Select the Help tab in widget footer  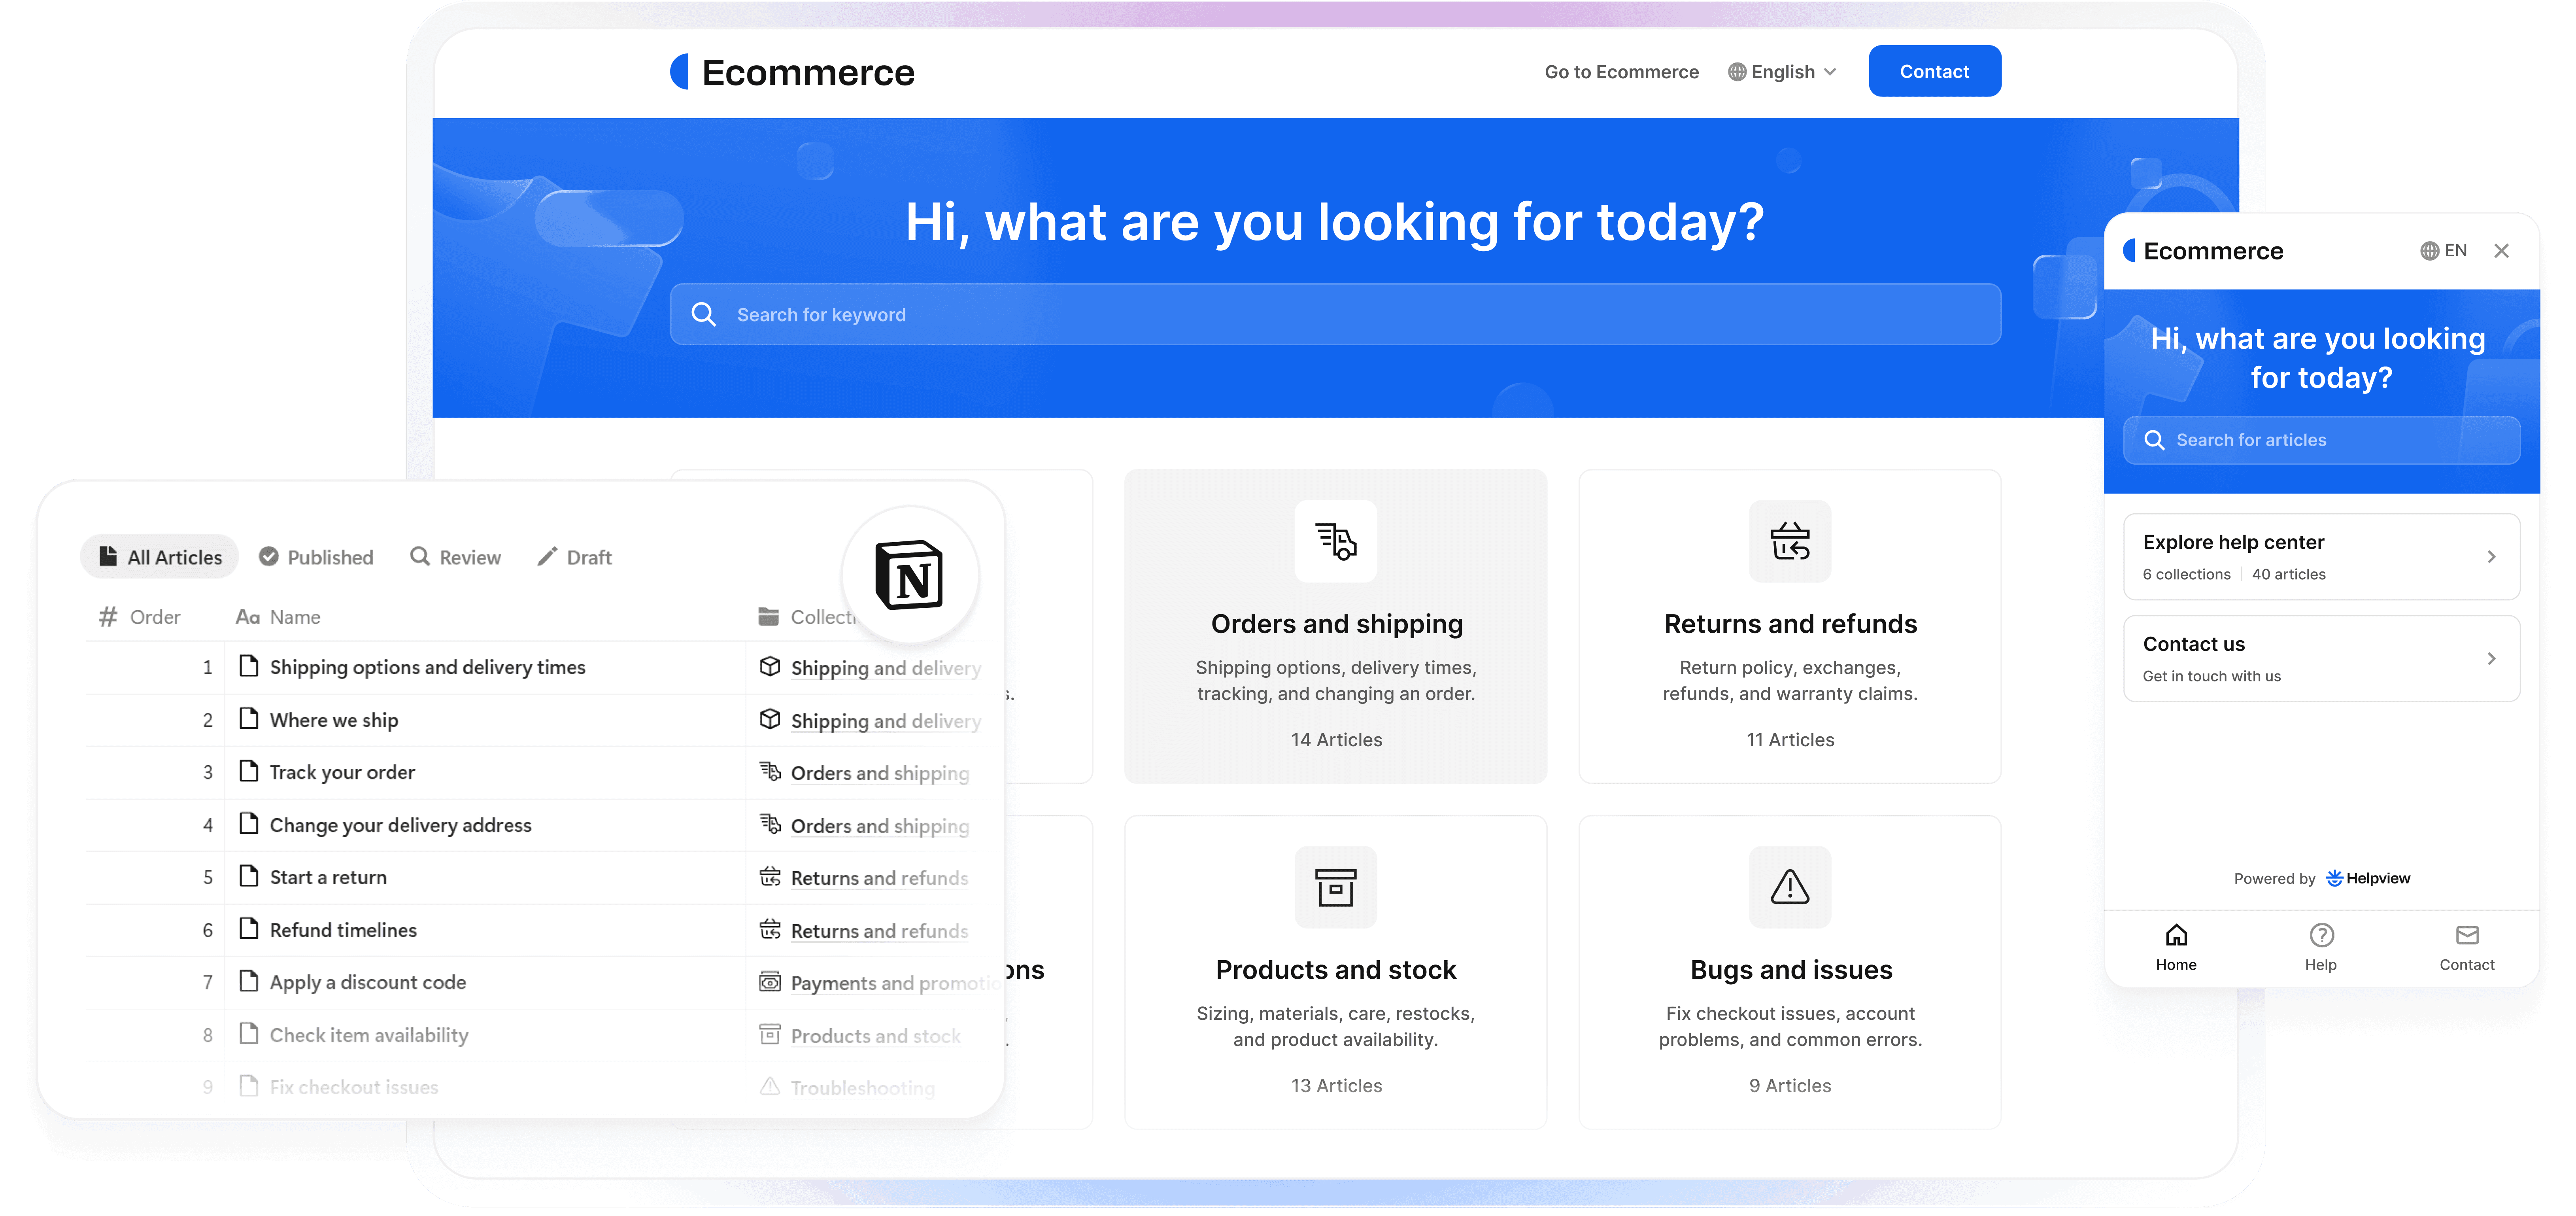tap(2321, 948)
